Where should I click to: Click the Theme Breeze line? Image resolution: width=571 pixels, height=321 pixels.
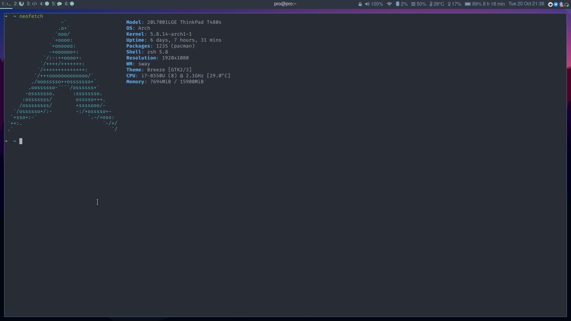click(159, 70)
